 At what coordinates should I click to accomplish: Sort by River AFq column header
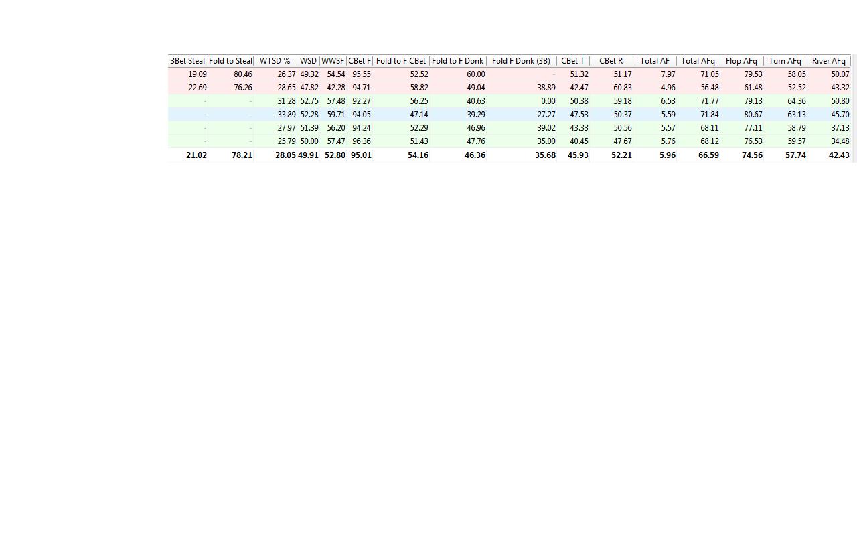click(x=829, y=61)
